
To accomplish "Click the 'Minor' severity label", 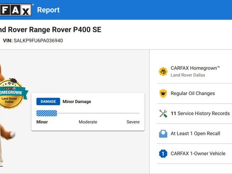I will point(42,122).
